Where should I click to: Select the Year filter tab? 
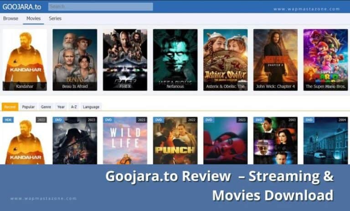pyautogui.click(x=61, y=107)
